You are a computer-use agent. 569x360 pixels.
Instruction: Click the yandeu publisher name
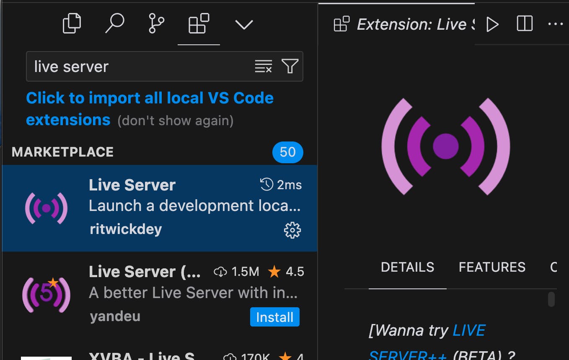[115, 316]
